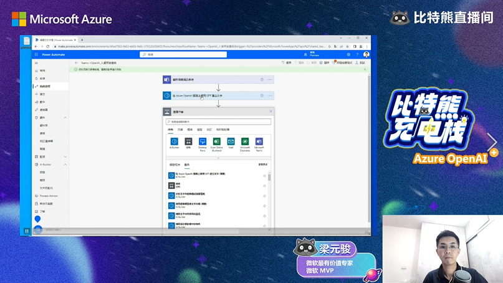Pause the playback with the pause button

27,231
